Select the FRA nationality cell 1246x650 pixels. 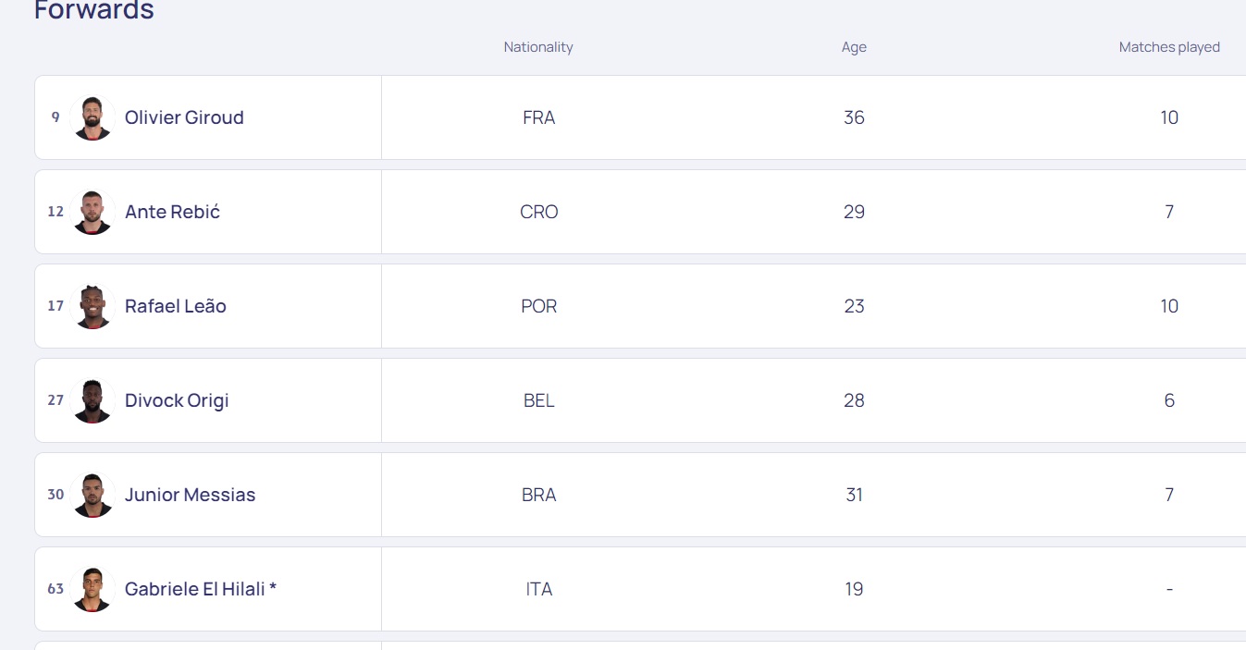[538, 117]
